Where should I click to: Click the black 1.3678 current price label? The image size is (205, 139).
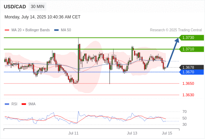(x=191, y=67)
